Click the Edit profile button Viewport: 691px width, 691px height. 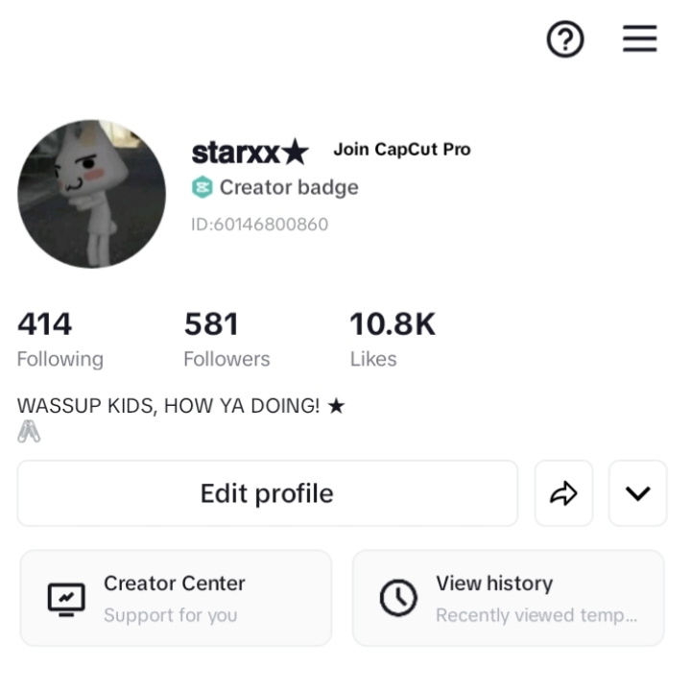pos(268,493)
